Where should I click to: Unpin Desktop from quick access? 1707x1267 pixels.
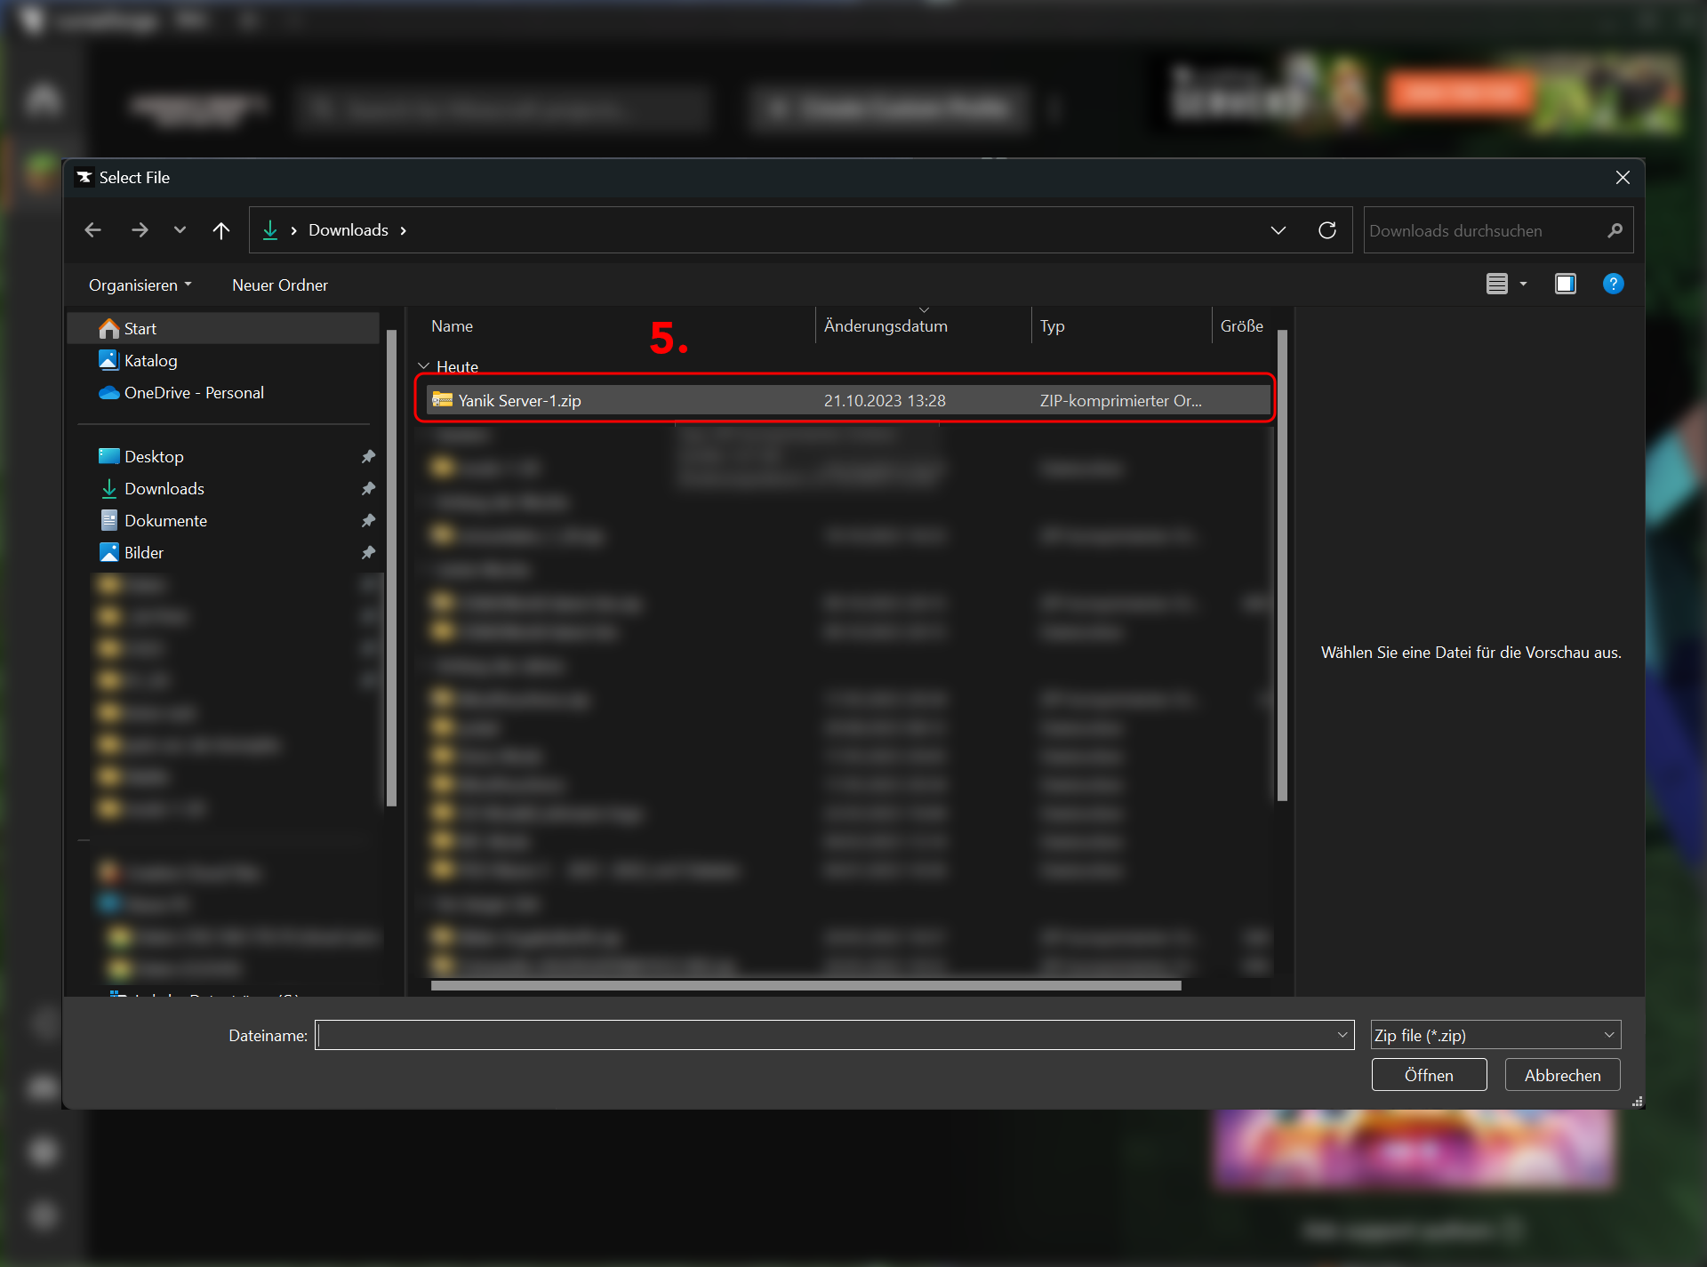tap(368, 457)
